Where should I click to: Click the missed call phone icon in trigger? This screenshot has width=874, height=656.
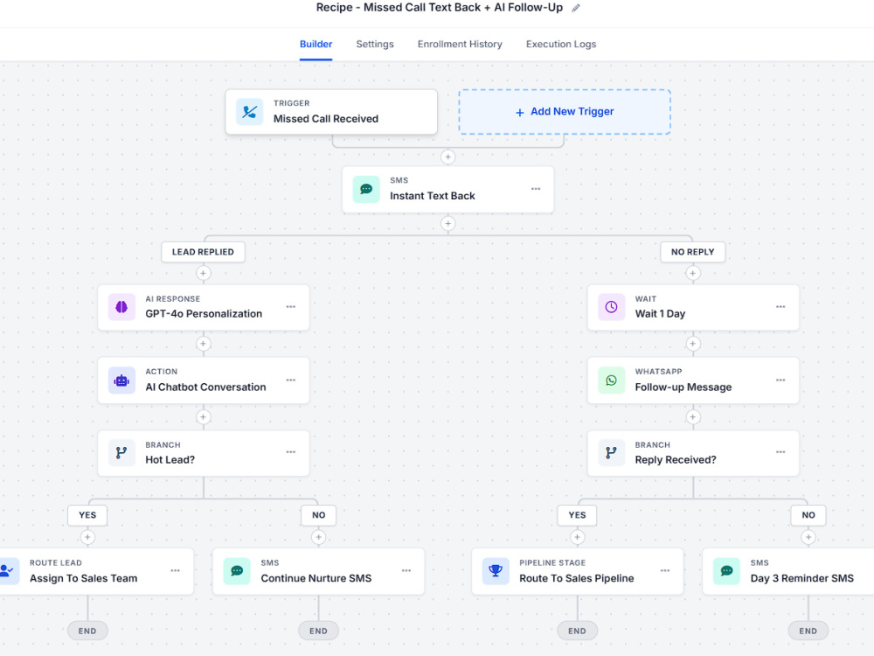(250, 112)
